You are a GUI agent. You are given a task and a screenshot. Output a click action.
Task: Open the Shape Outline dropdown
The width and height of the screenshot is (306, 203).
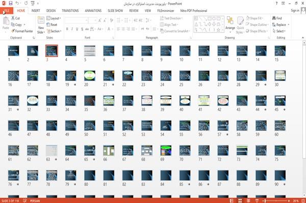pyautogui.click(x=257, y=24)
